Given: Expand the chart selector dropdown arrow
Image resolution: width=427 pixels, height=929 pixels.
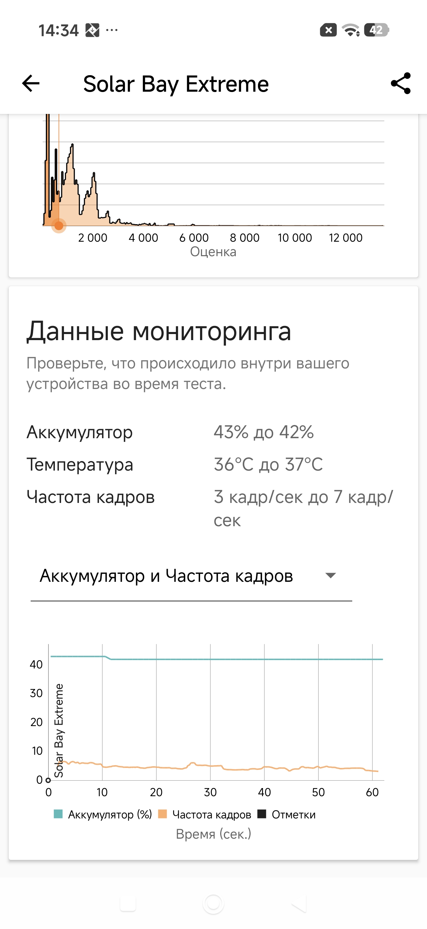Looking at the screenshot, I should tap(330, 576).
